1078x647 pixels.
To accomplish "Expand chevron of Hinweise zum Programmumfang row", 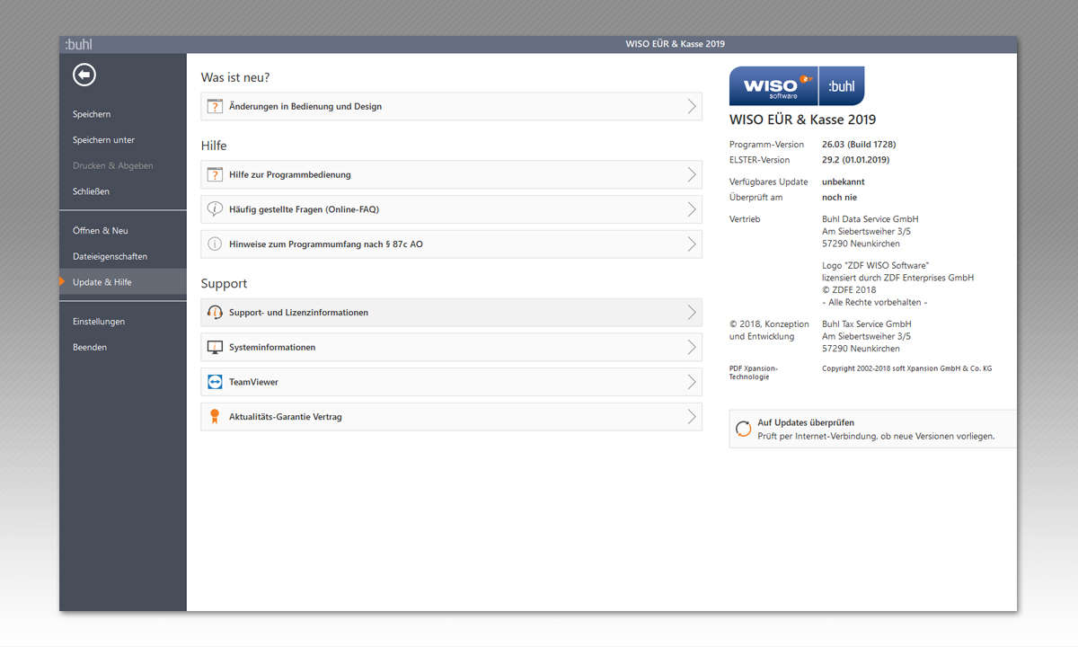I will click(x=691, y=244).
